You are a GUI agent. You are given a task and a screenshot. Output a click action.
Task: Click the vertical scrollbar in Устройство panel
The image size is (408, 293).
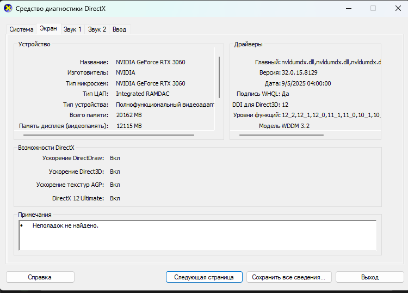click(219, 77)
